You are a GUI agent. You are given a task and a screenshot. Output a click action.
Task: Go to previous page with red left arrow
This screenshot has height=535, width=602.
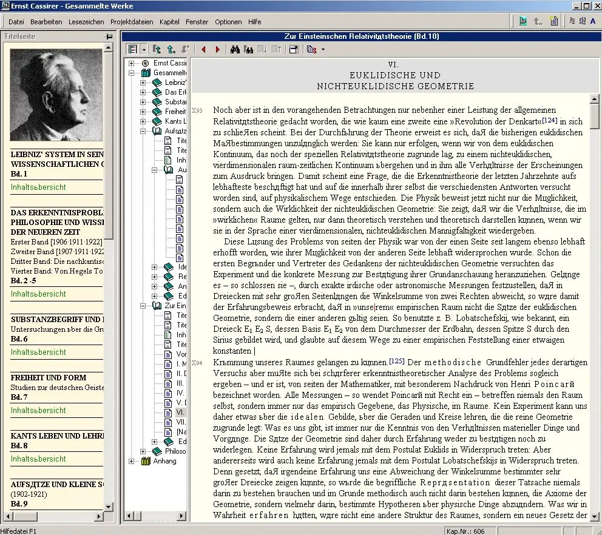tap(203, 50)
